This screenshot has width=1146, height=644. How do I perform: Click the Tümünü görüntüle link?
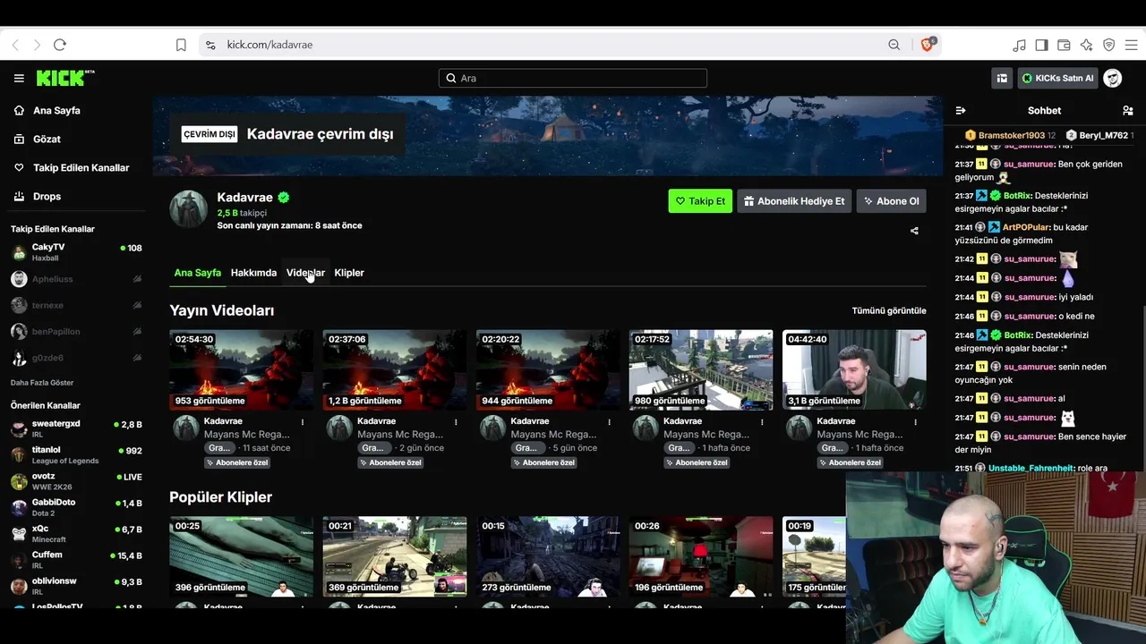(889, 311)
